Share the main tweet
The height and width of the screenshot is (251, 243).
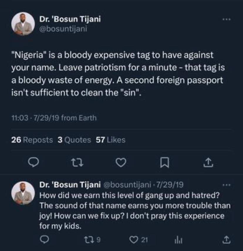point(209,162)
